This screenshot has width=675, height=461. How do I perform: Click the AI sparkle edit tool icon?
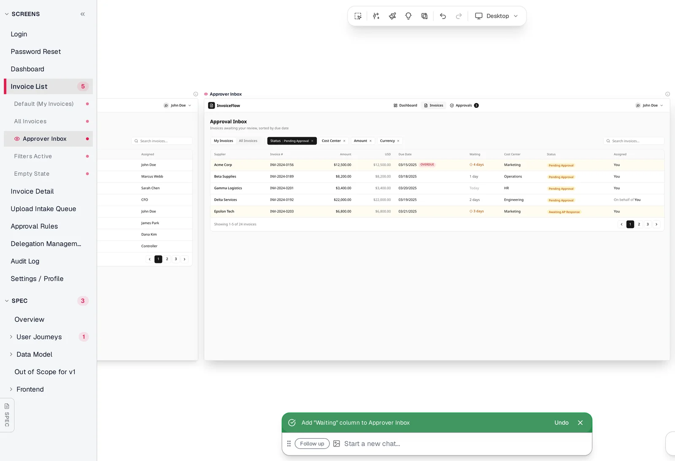[x=376, y=16]
